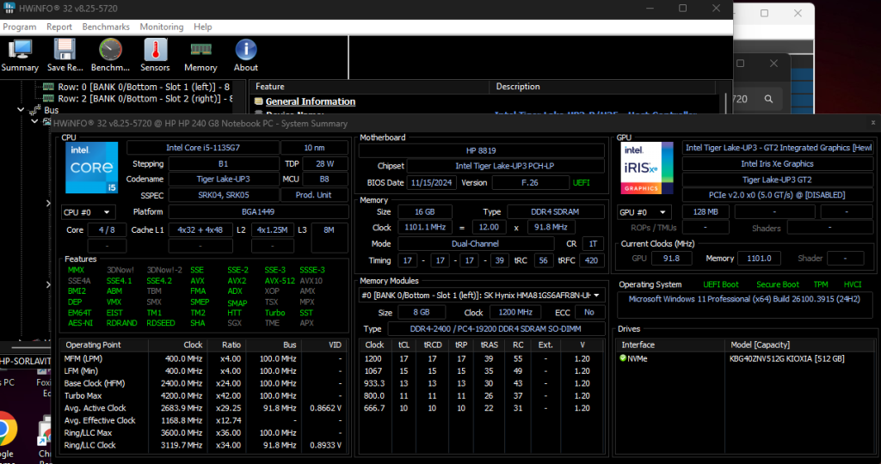Click the Intel Iris Xe graphics logo
881x464 pixels.
pos(647,168)
